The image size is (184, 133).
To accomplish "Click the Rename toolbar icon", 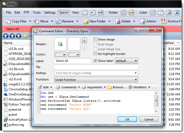I will (x=58, y=21).
